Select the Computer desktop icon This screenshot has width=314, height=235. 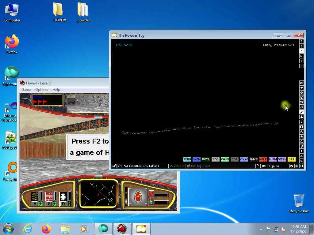point(12,12)
